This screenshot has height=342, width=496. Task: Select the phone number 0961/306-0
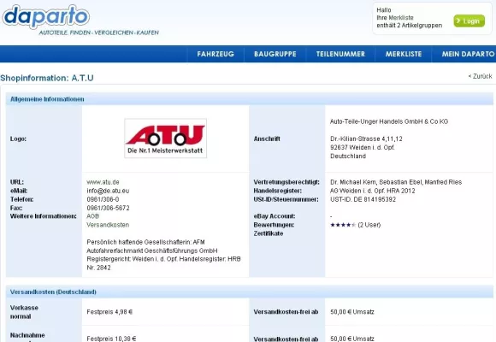(x=103, y=199)
